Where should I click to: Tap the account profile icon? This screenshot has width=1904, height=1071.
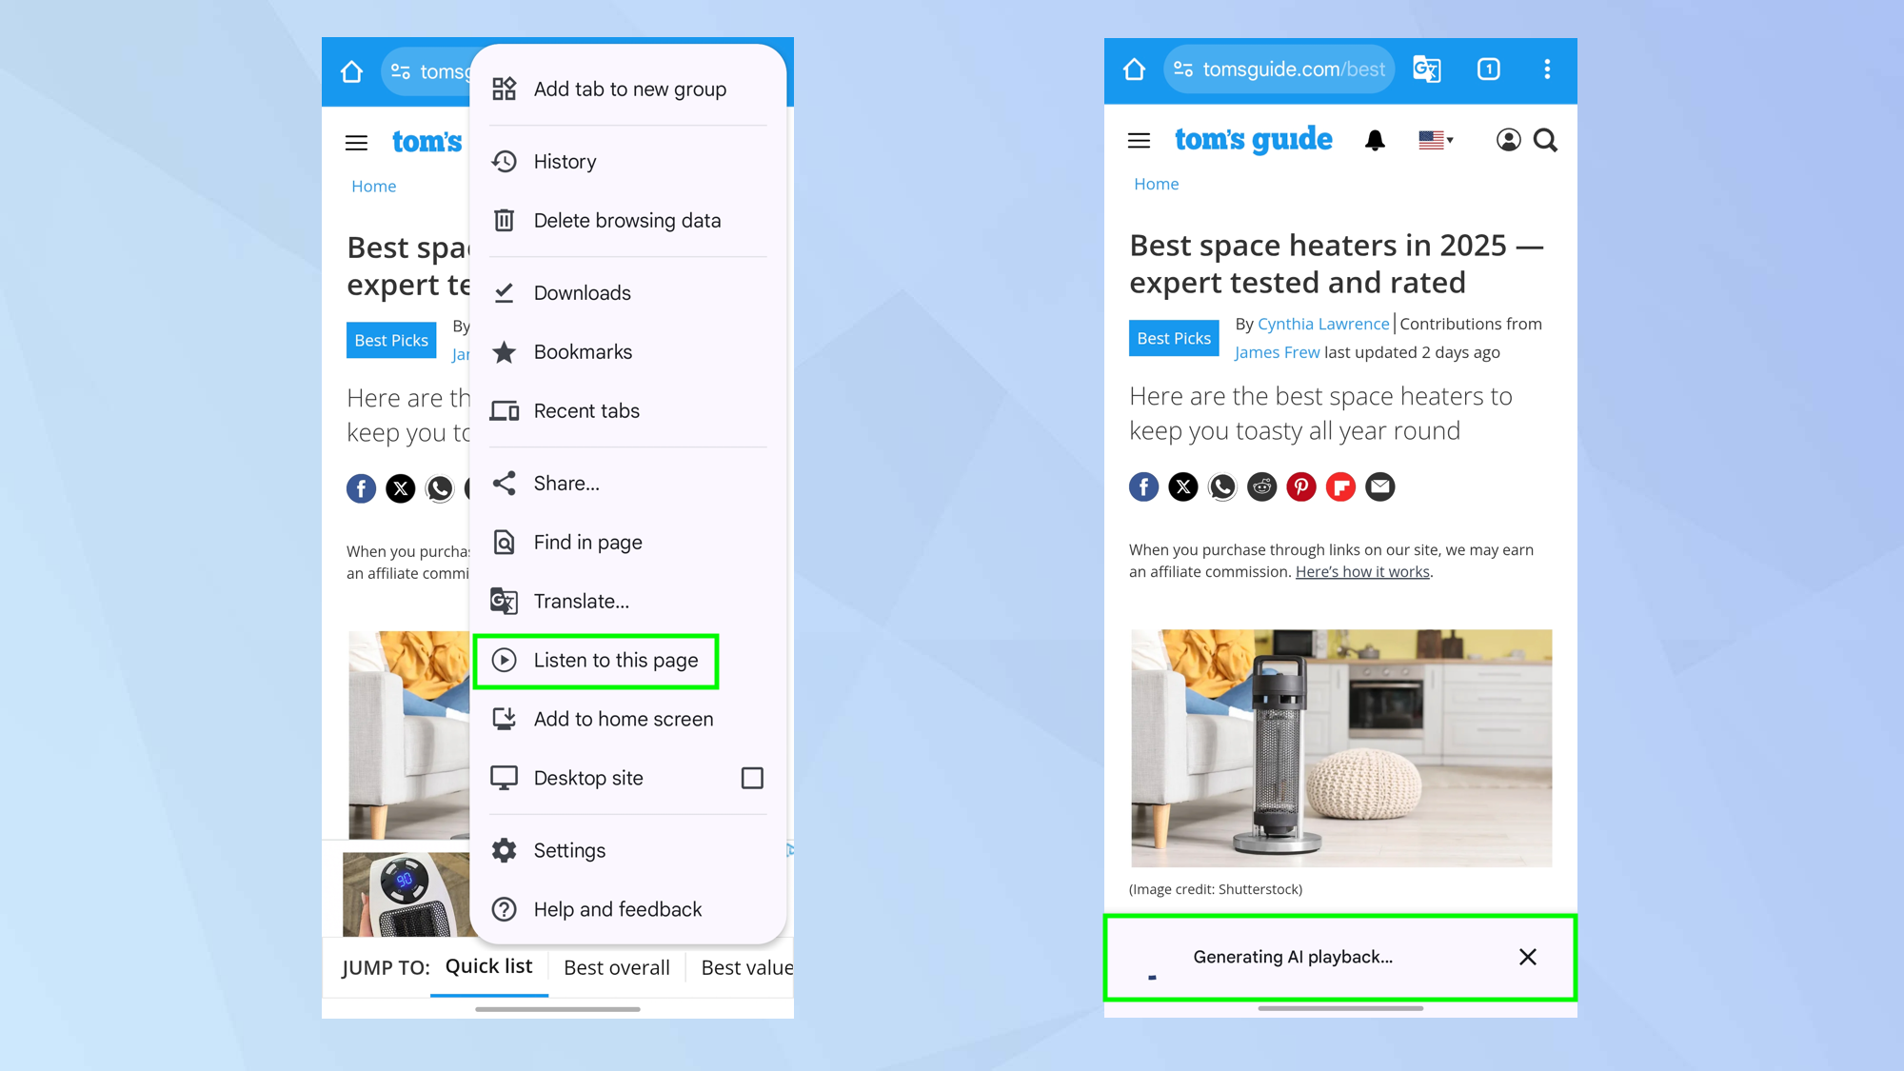[1508, 140]
